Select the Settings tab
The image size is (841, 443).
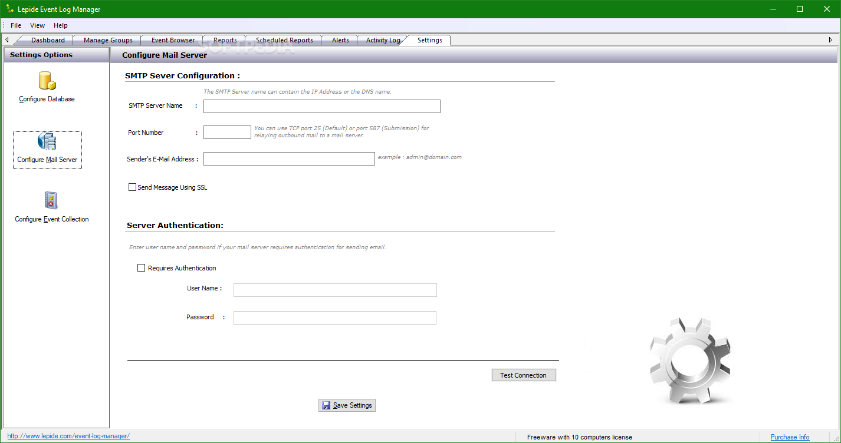(429, 40)
